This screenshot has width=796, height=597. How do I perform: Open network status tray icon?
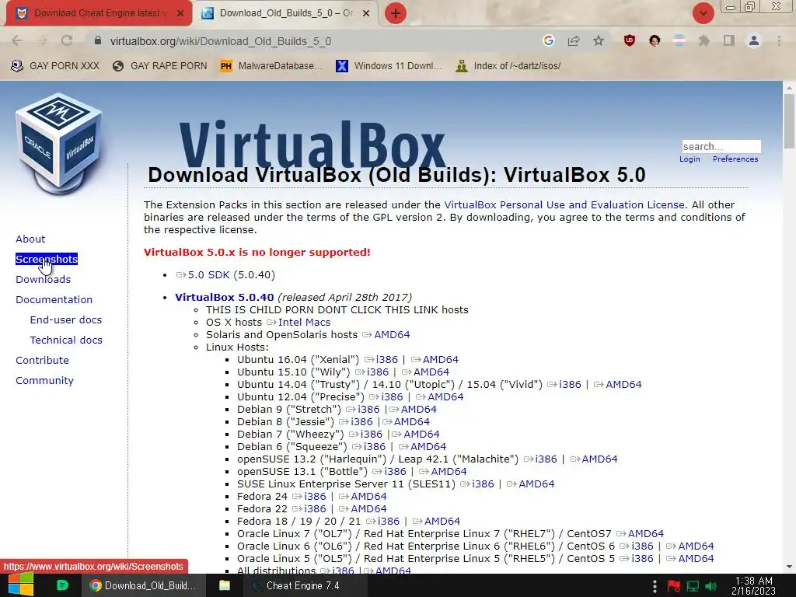tap(693, 586)
